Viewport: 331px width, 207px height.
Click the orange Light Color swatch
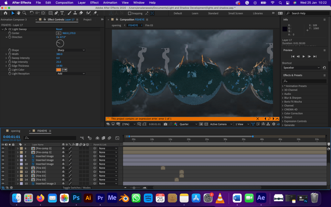59,70
